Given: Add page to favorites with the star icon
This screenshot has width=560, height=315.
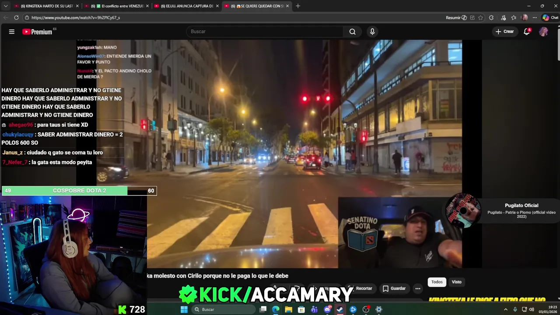Looking at the screenshot, I should (480, 17).
